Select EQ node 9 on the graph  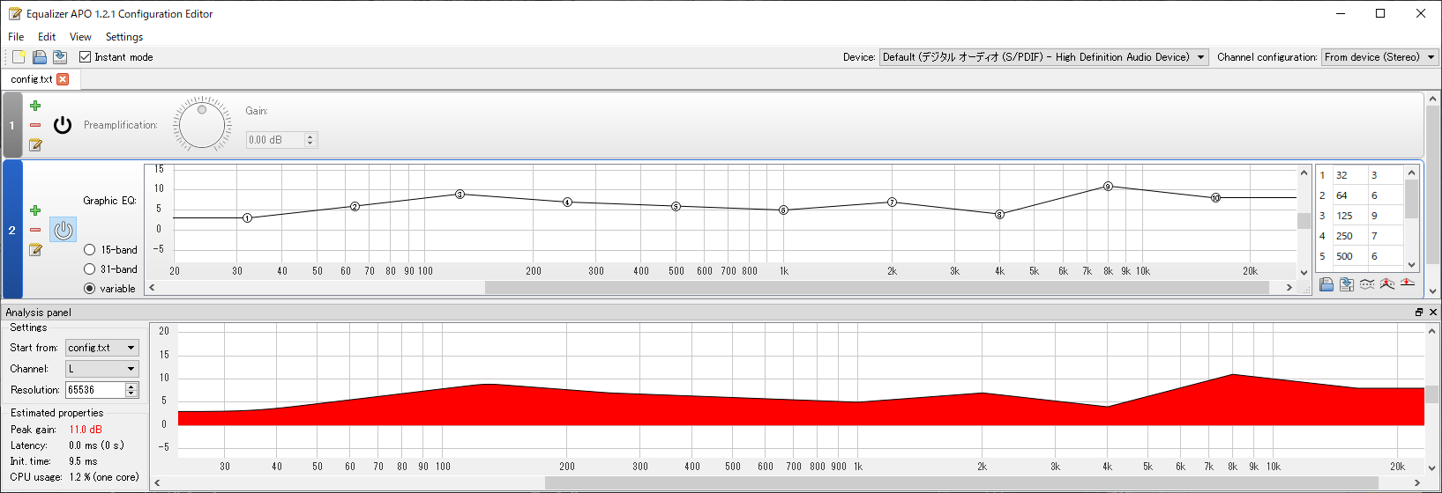pos(1108,186)
